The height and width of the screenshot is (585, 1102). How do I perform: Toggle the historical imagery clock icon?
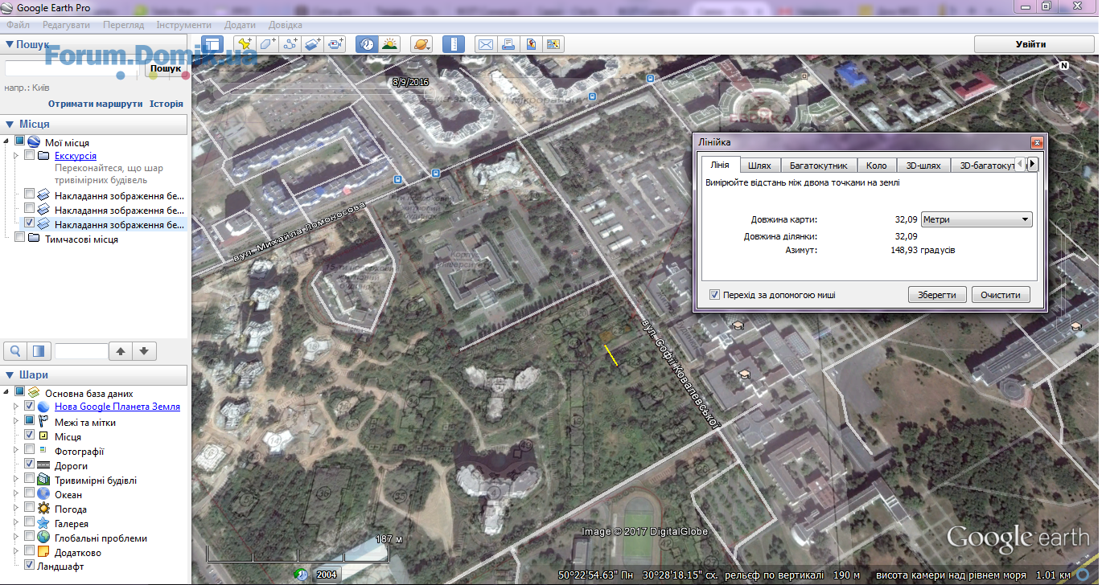pyautogui.click(x=367, y=44)
